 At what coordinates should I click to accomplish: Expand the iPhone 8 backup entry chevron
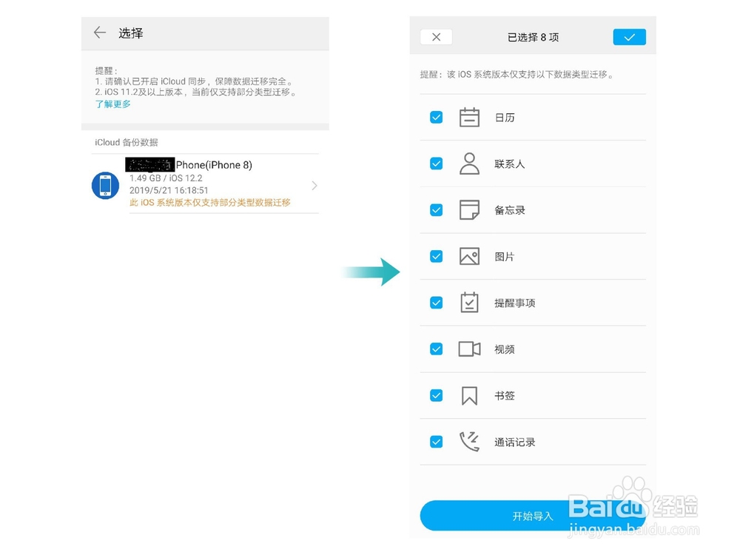click(313, 186)
